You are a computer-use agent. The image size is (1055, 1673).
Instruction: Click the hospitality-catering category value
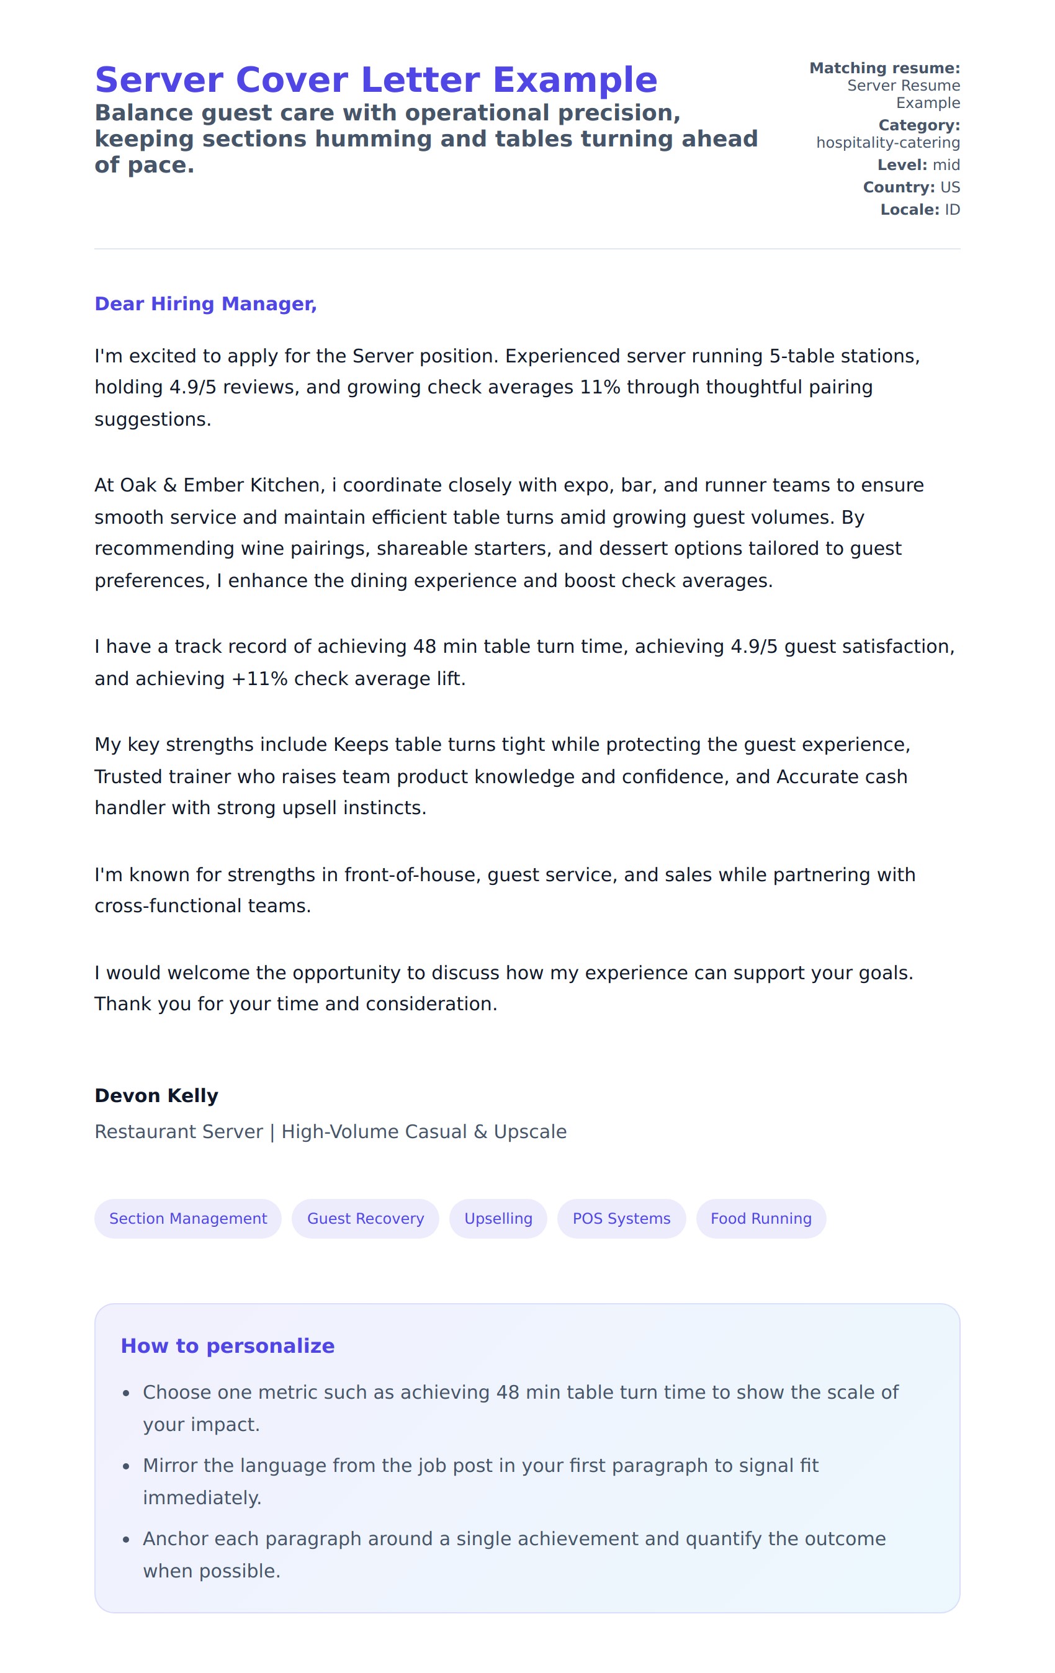887,143
